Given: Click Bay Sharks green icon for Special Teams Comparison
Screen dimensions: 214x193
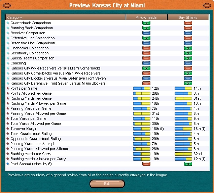Looking at the screenshot, I should (188, 58).
